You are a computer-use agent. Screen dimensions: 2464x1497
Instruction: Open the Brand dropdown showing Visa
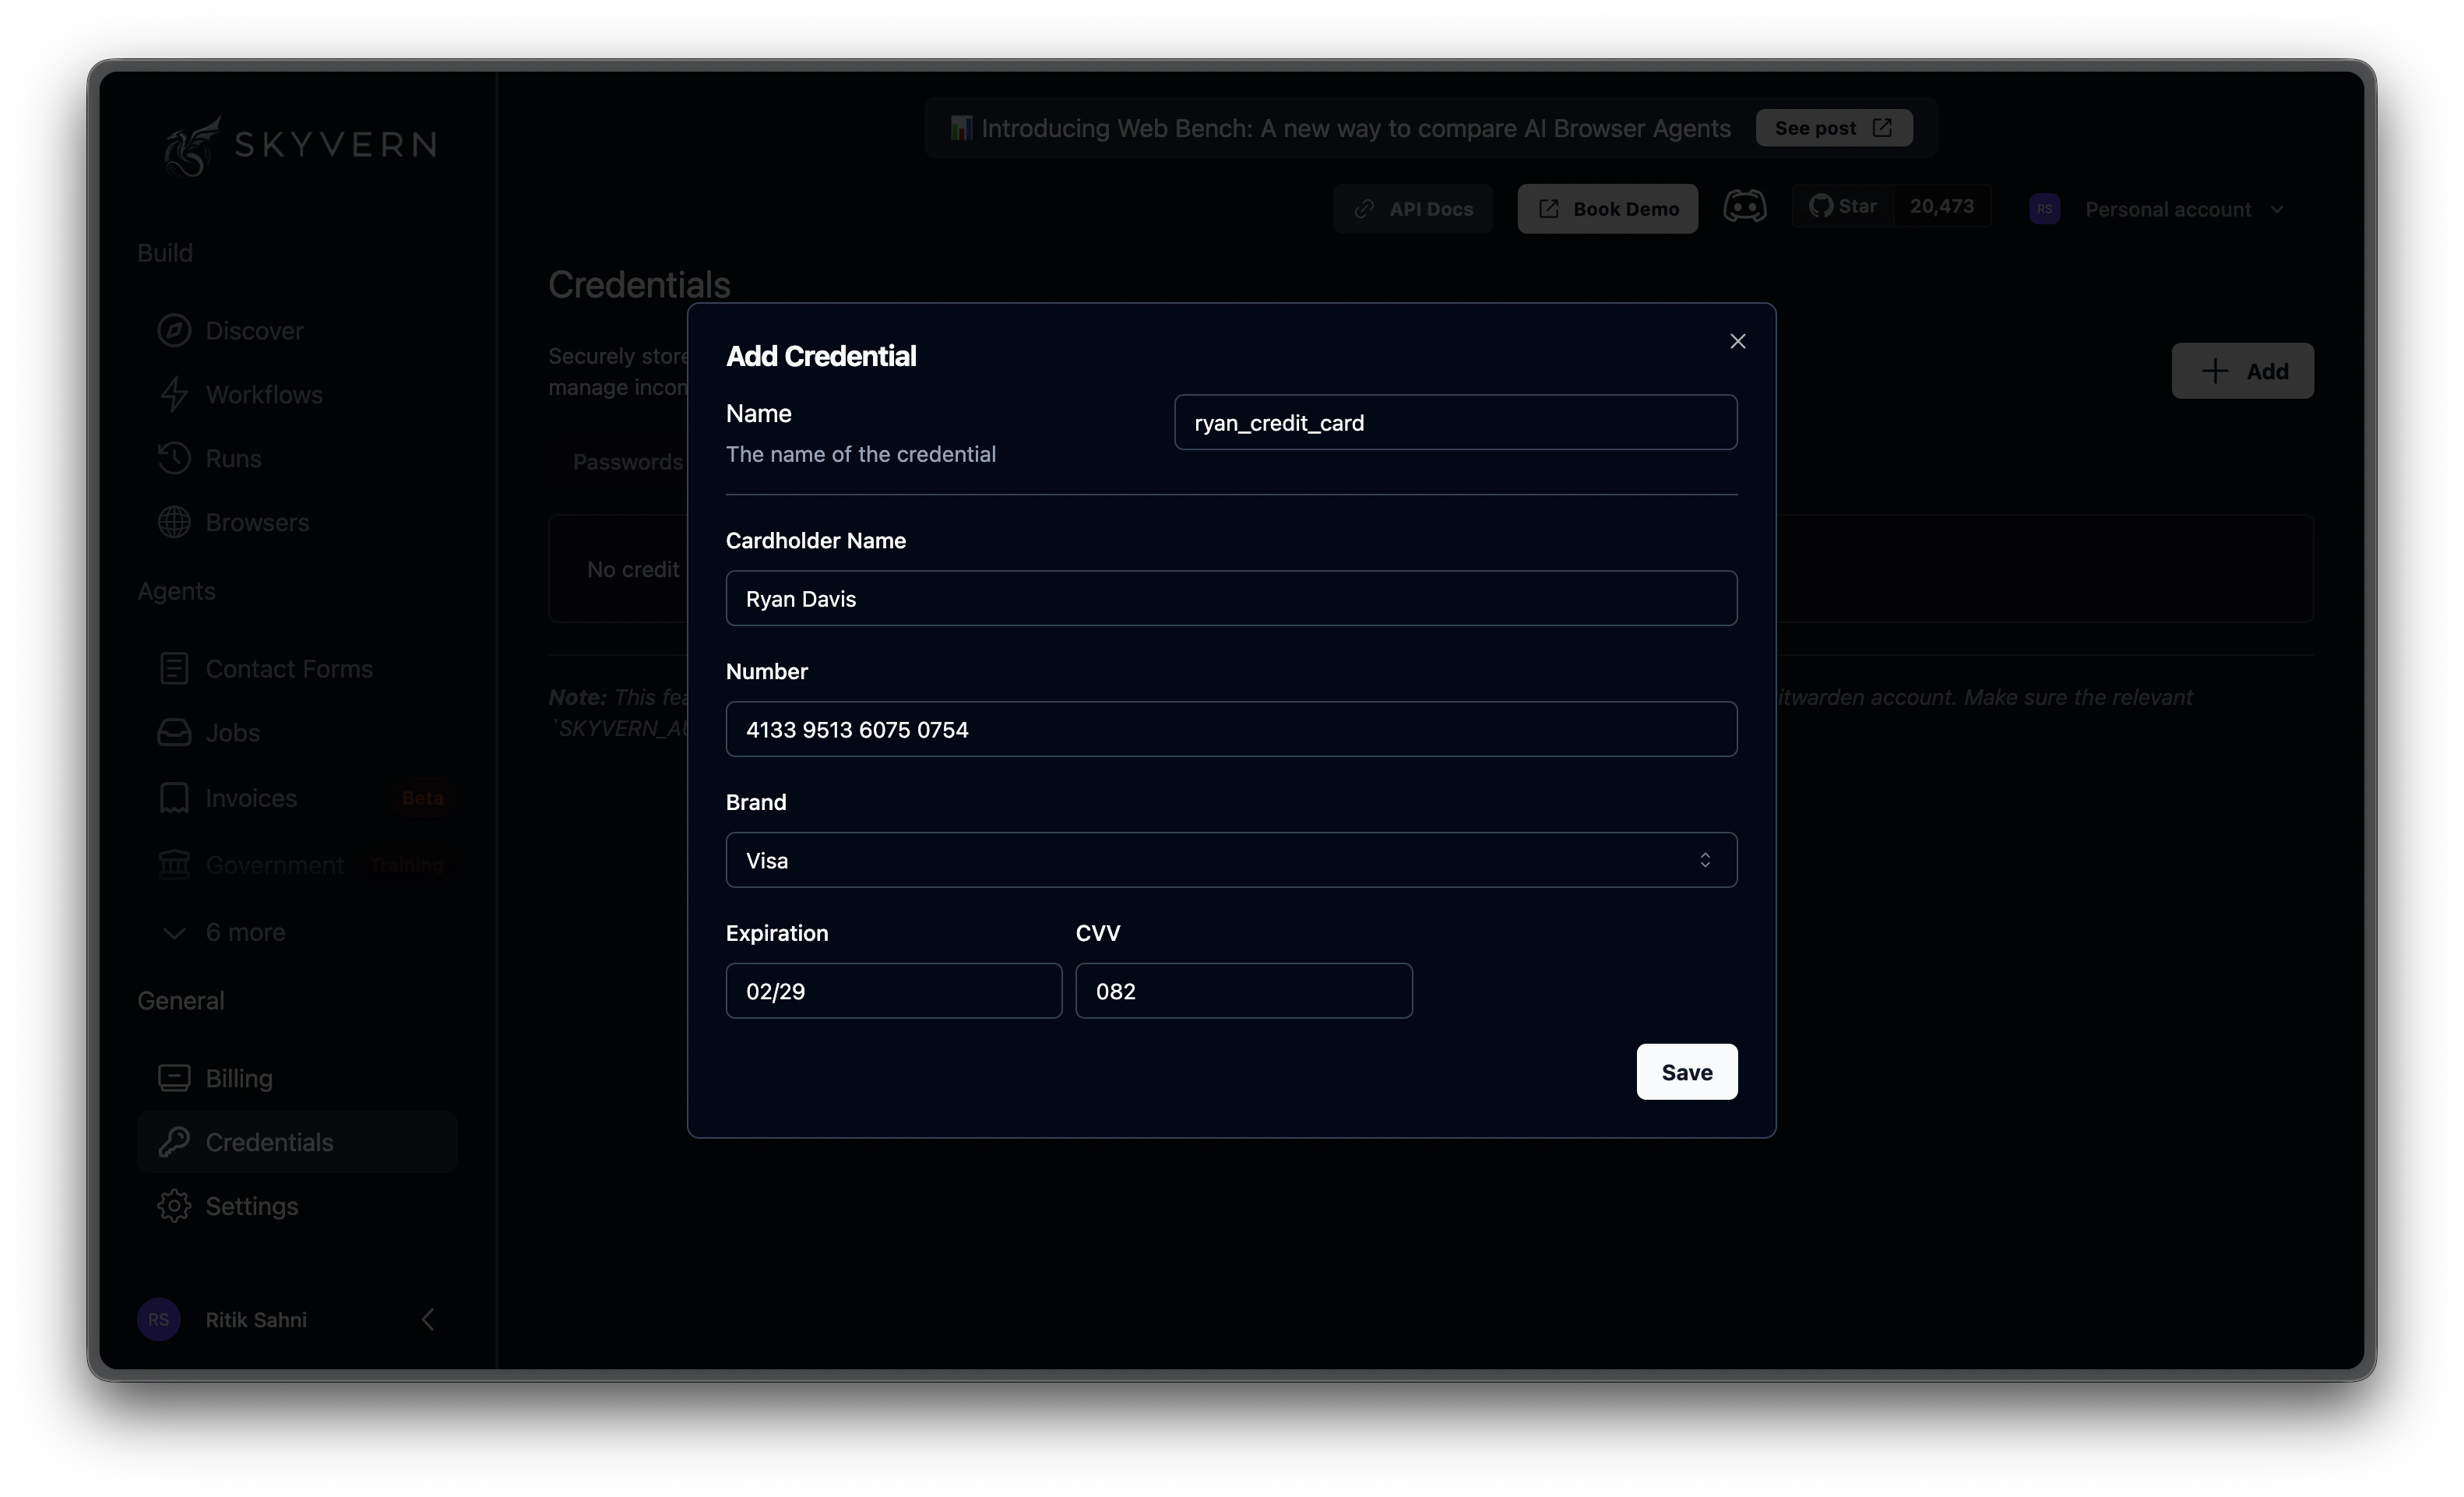click(1230, 860)
